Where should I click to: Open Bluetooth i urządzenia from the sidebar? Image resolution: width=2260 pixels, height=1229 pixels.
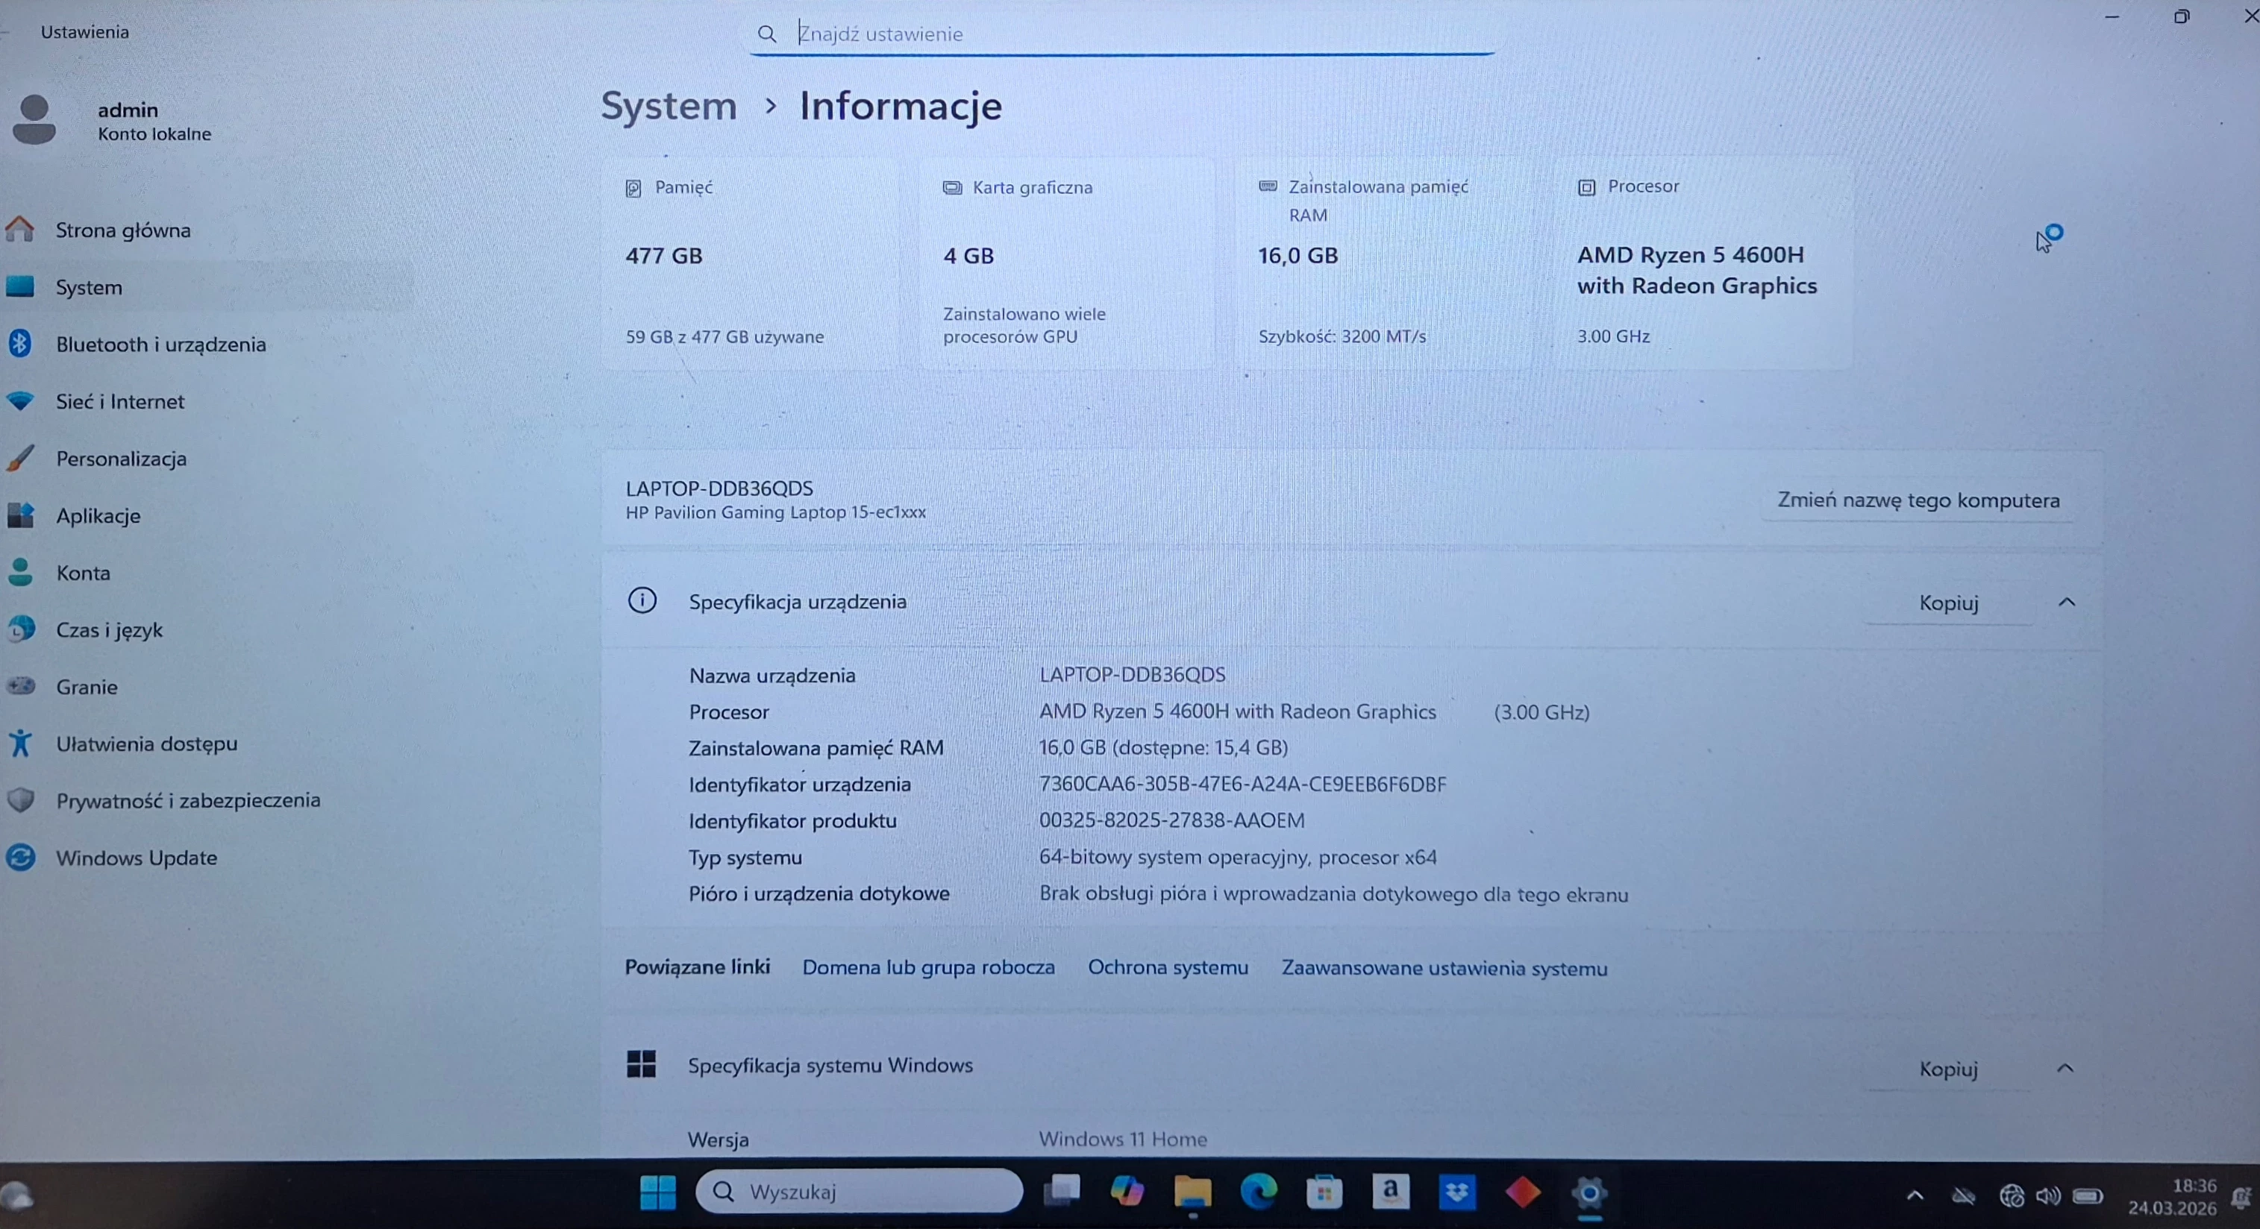pyautogui.click(x=160, y=344)
